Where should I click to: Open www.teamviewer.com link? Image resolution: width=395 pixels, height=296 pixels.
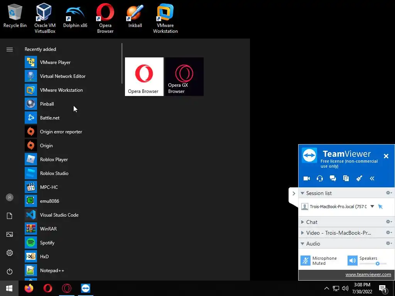click(x=368, y=274)
